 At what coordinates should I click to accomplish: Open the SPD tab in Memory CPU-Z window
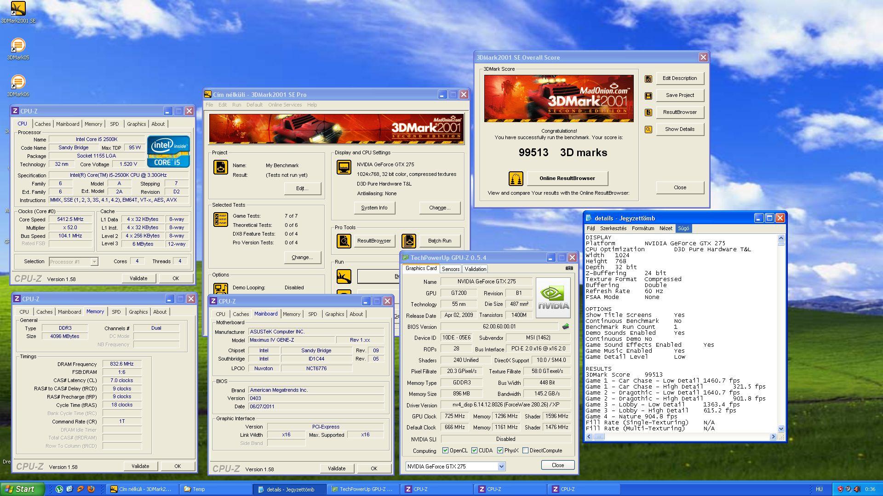[x=116, y=312]
